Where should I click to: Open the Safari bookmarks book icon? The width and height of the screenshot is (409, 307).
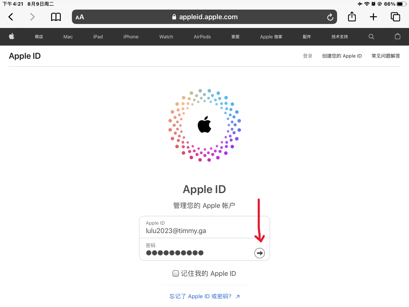(x=56, y=17)
